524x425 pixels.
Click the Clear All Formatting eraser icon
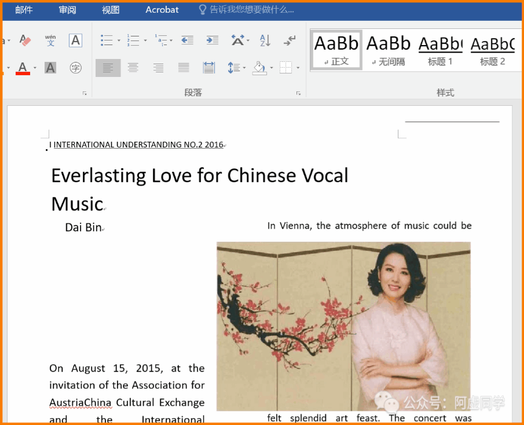(x=25, y=40)
